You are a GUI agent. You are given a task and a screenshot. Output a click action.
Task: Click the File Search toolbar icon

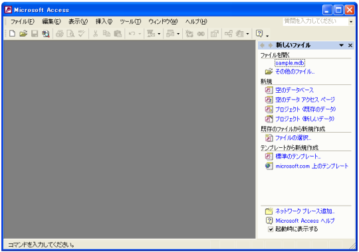click(x=46, y=34)
